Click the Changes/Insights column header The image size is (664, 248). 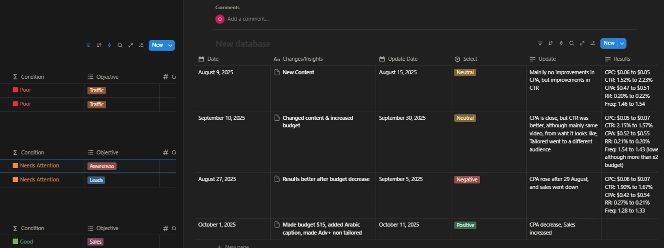(x=323, y=59)
